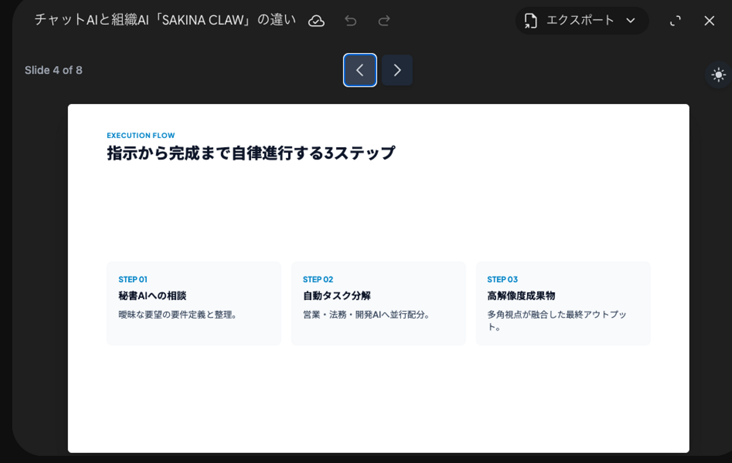The height and width of the screenshot is (463, 732).
Task: Expand the エクスポート dropdown chevron
Action: pos(630,21)
